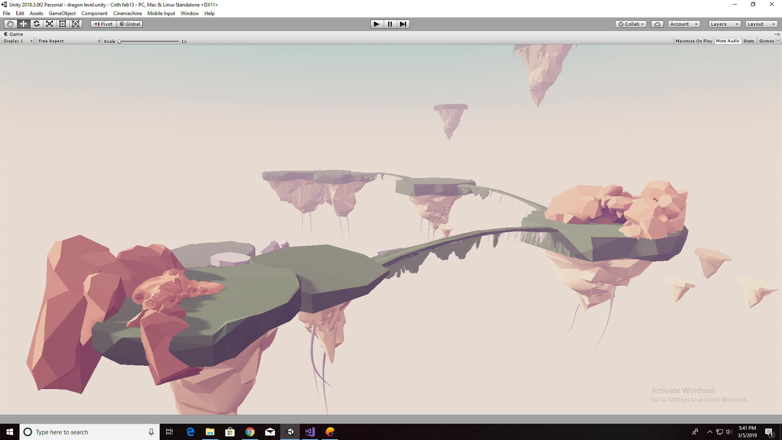Toggle Mute Audio in Game view
The height and width of the screenshot is (440, 782).
pyautogui.click(x=727, y=41)
